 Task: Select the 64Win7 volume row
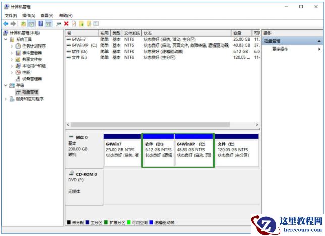pos(162,39)
